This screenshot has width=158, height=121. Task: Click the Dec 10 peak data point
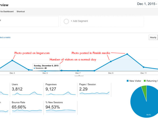coord(127,54)
